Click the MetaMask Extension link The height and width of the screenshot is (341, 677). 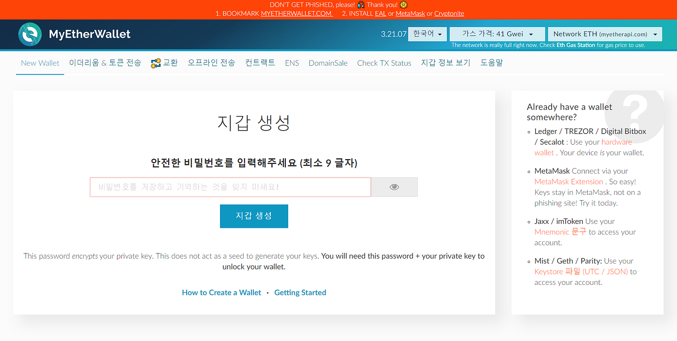click(569, 182)
